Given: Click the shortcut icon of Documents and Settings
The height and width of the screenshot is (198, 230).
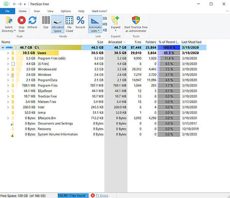Looking at the screenshot, I should click(x=13, y=124).
